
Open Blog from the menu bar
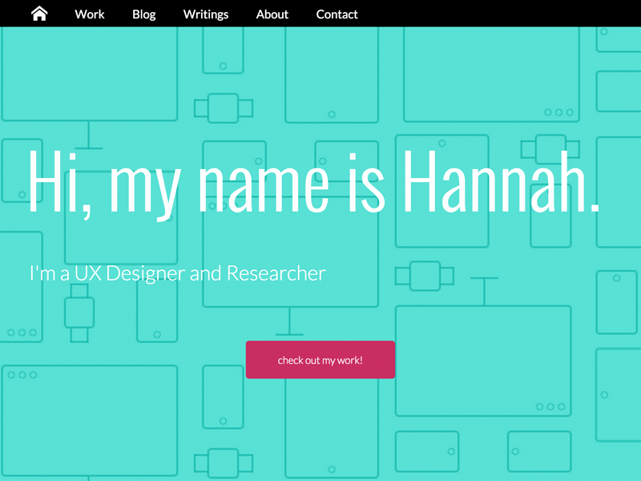[x=143, y=14]
